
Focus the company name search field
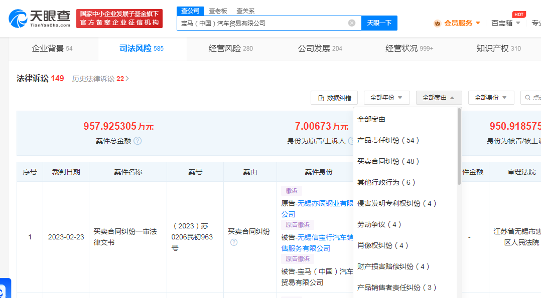(262, 23)
